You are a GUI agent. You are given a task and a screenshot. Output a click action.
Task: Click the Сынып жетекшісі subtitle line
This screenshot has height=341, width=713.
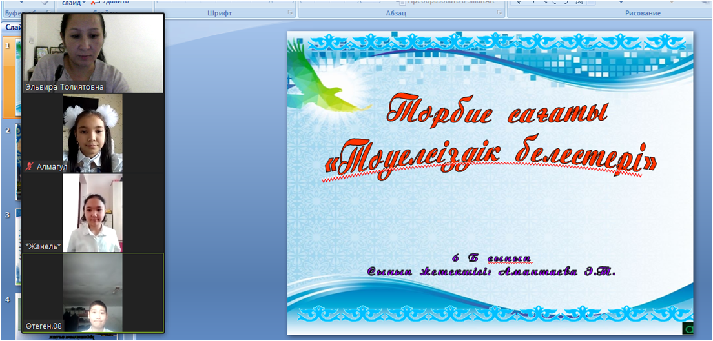point(491,272)
